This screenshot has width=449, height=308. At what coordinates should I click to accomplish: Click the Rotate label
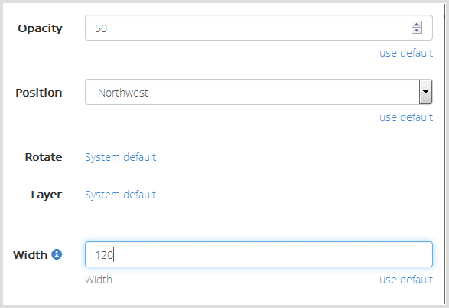tap(44, 157)
